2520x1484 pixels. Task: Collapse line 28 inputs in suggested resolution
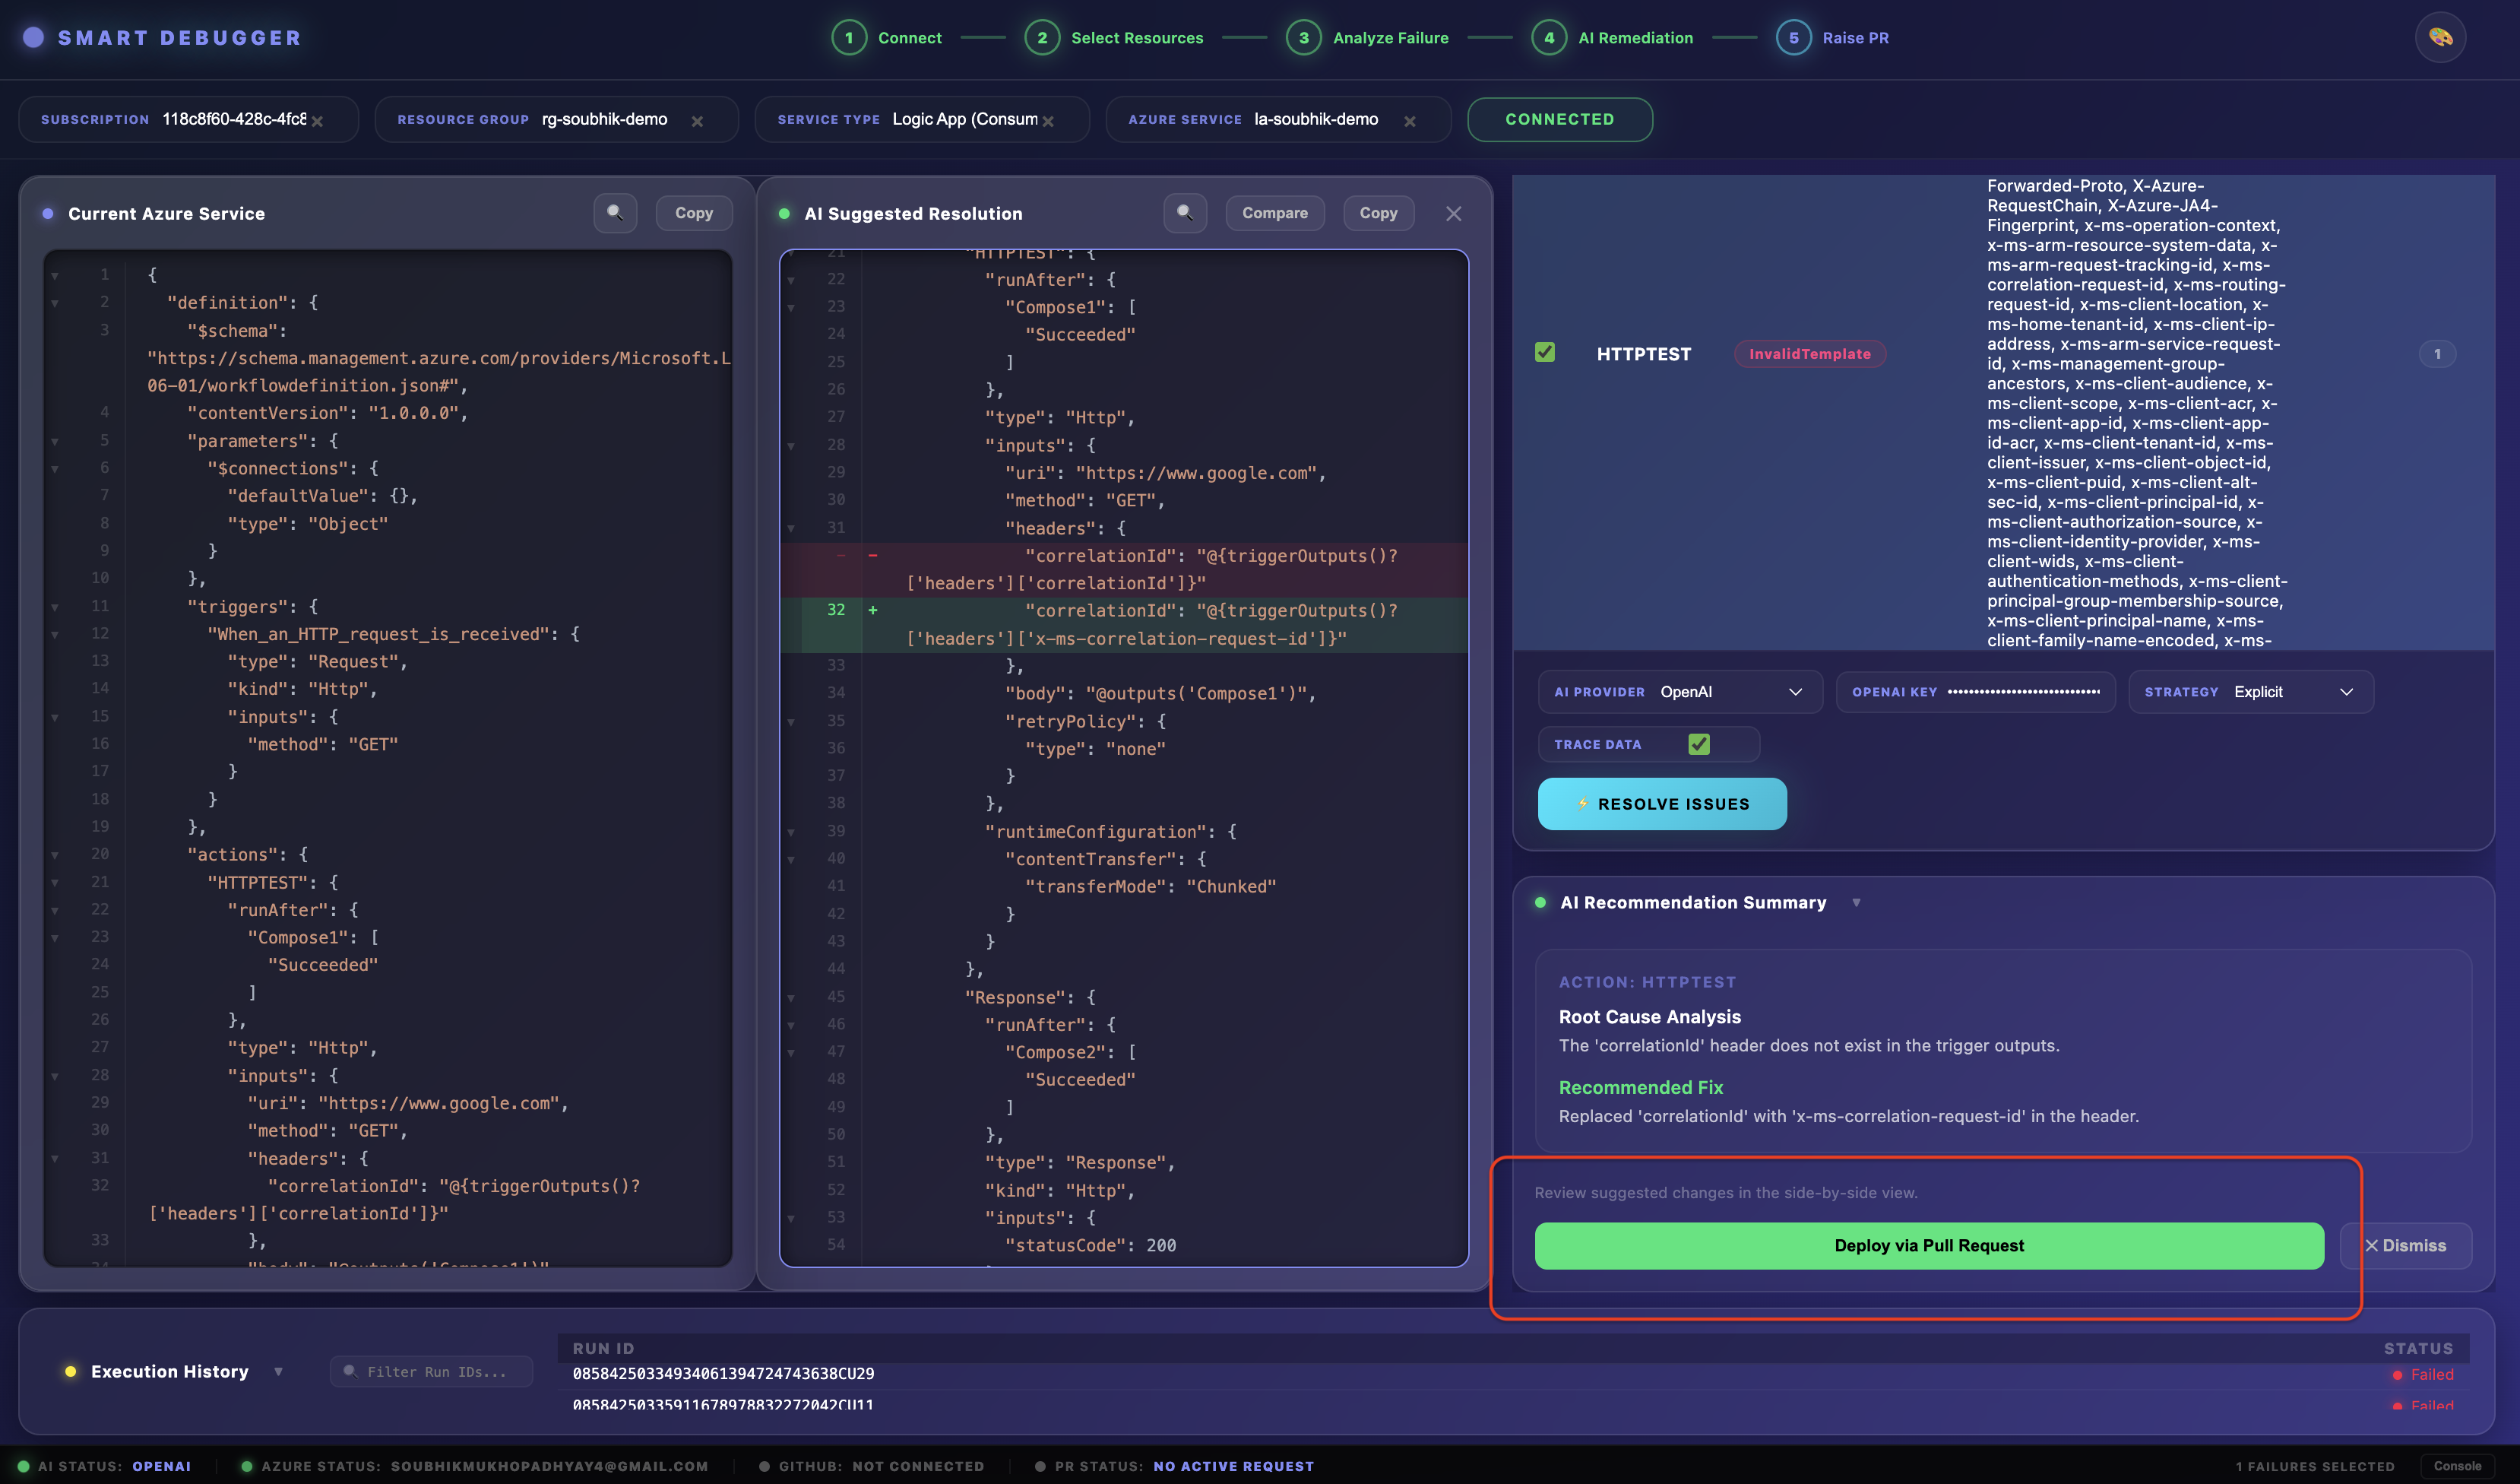point(791,446)
